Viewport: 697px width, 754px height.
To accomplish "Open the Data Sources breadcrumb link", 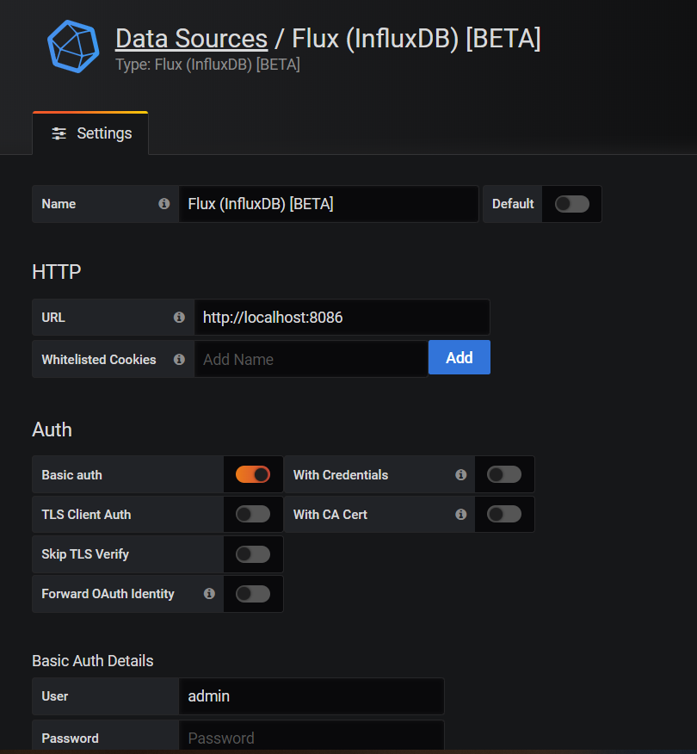I will (191, 39).
